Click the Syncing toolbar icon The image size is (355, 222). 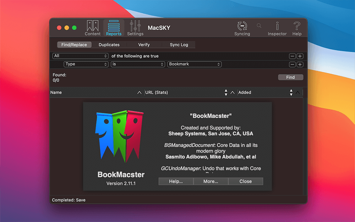[x=242, y=28]
